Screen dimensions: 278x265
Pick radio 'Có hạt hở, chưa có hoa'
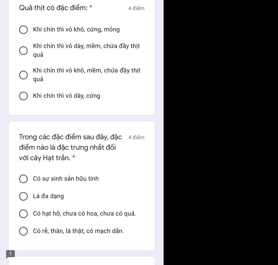coord(23,214)
